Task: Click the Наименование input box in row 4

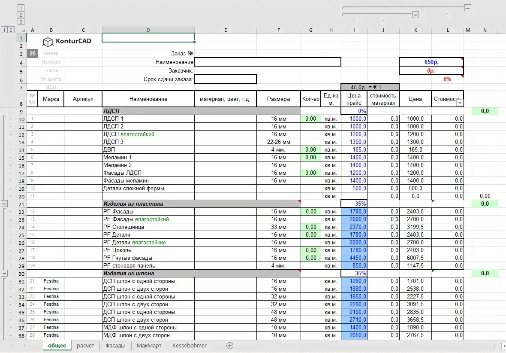Action: click(x=268, y=62)
